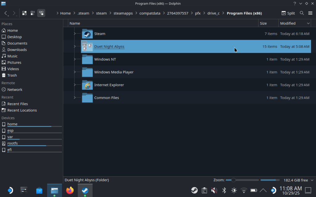Screen dimensions: 316x197
Task: Click the clock to open the calendar
Action: [x=290, y=190]
